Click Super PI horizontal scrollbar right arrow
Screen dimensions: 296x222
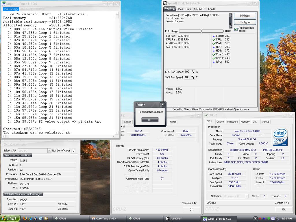pyautogui.click(x=114, y=136)
